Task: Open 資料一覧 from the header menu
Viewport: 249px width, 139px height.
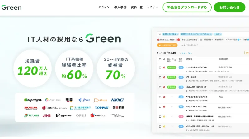Action: 137,7
